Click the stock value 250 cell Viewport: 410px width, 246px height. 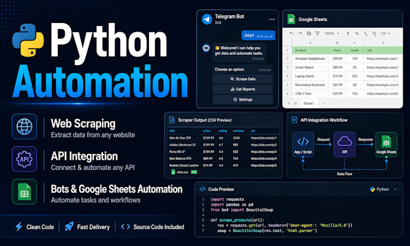pos(355,76)
